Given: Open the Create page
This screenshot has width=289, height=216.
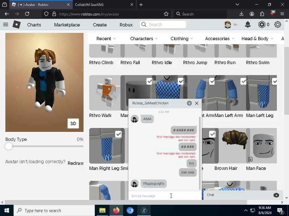Looking at the screenshot, I should (100, 25).
